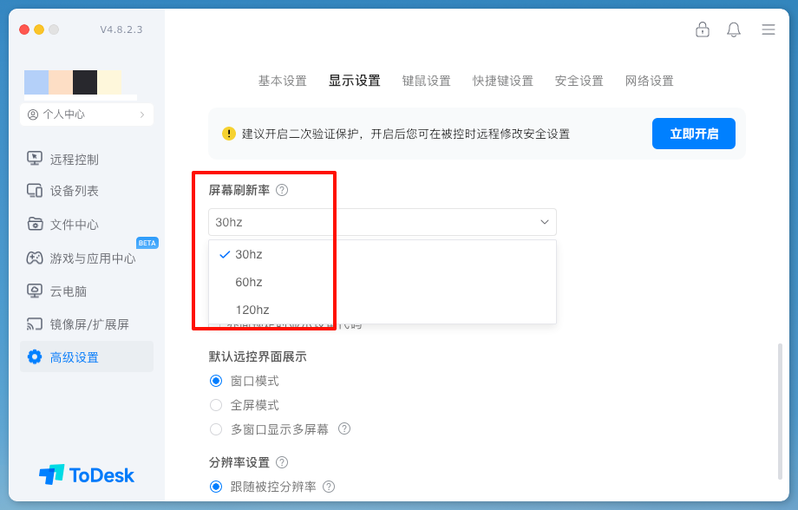Switch to the 安全设置 tab

(579, 81)
